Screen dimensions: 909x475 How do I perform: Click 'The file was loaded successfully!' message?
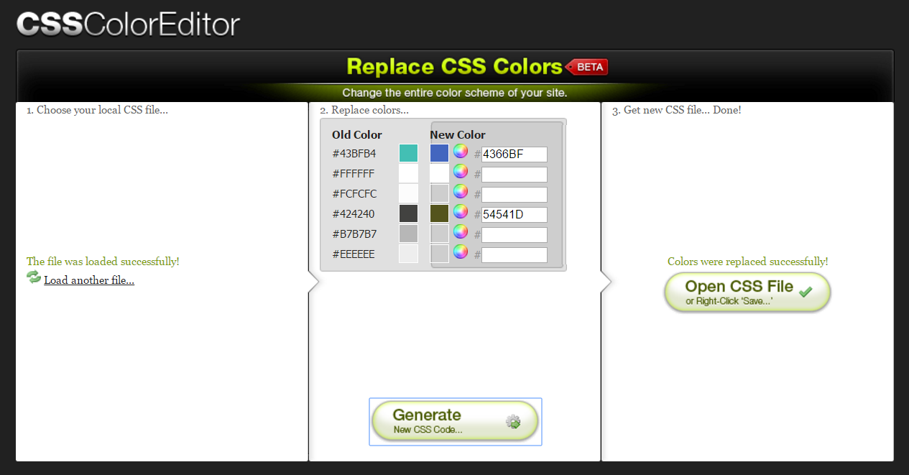tap(103, 262)
